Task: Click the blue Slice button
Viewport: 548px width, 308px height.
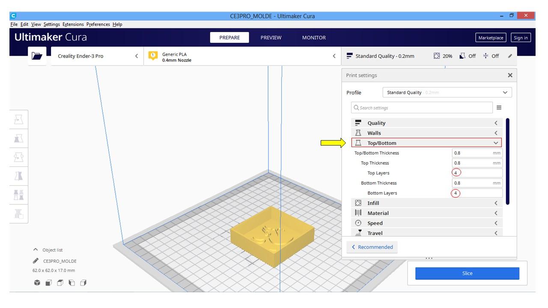Action: [467, 273]
